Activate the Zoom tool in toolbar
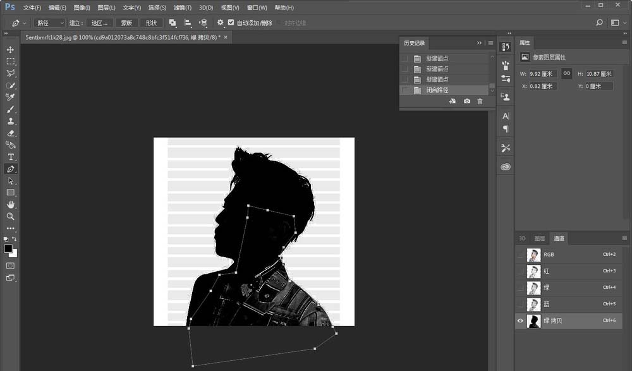Image resolution: width=632 pixels, height=371 pixels. (x=10, y=217)
